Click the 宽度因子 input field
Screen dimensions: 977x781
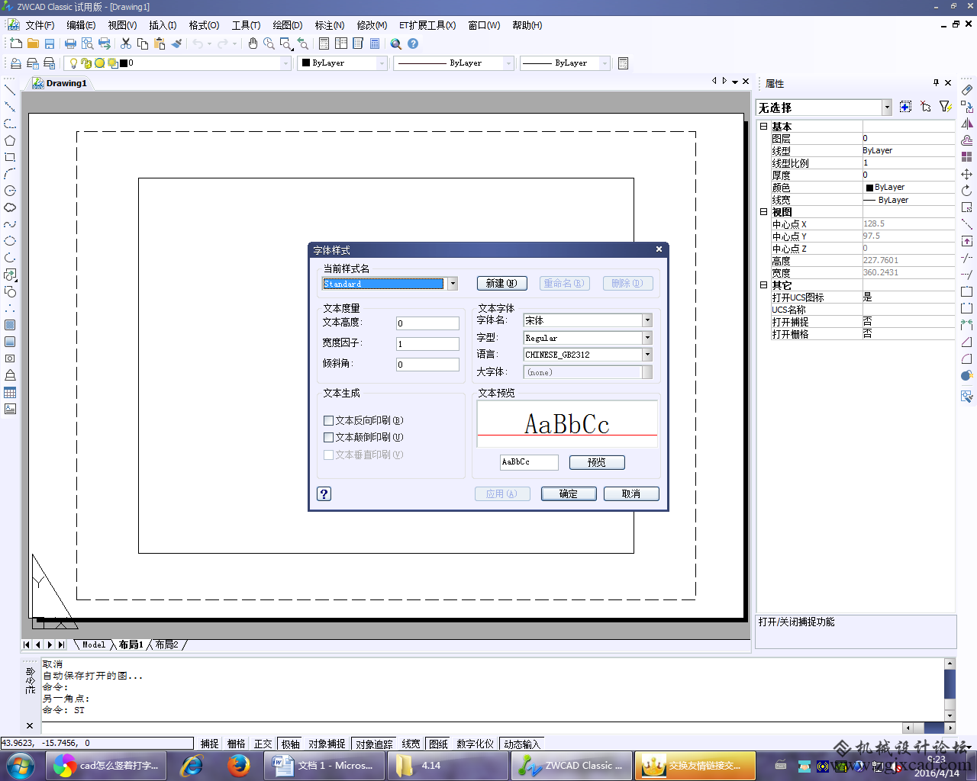tap(427, 344)
